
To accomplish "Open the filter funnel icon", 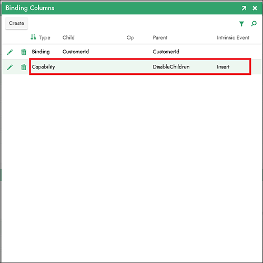I will pyautogui.click(x=241, y=24).
